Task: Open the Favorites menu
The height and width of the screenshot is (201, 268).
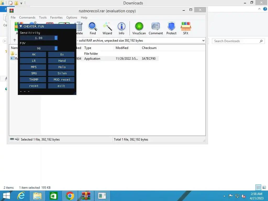Action: 56,18
